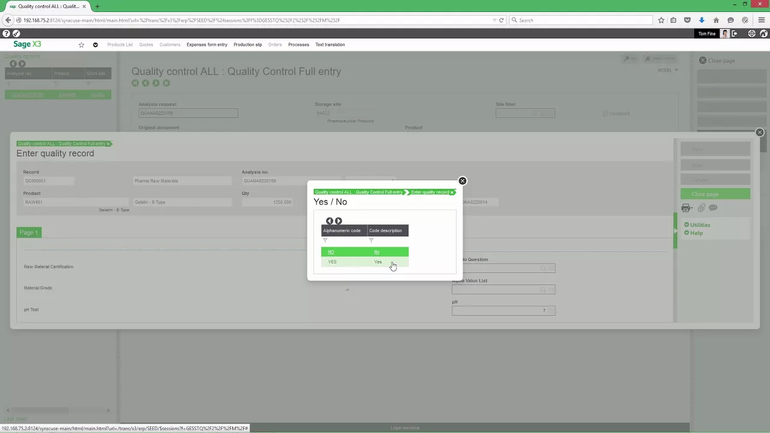The width and height of the screenshot is (770, 433).
Task: Open filter for Code description column
Action: (x=371, y=241)
